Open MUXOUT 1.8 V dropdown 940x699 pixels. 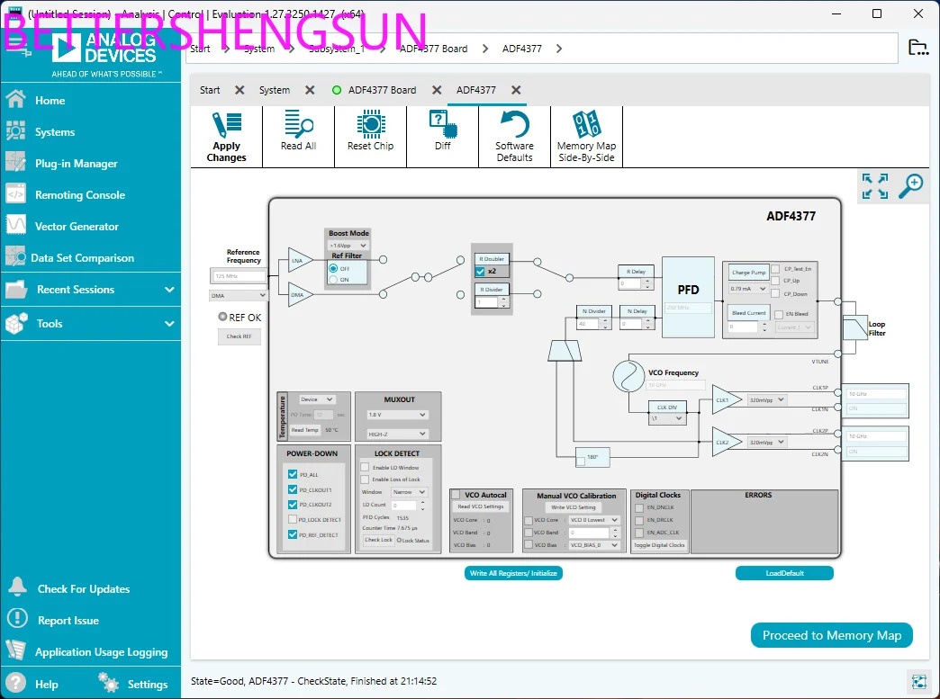[x=397, y=415]
